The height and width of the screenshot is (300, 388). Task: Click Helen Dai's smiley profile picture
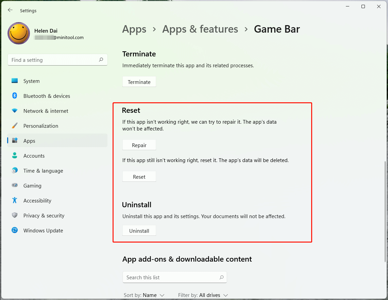click(x=19, y=33)
